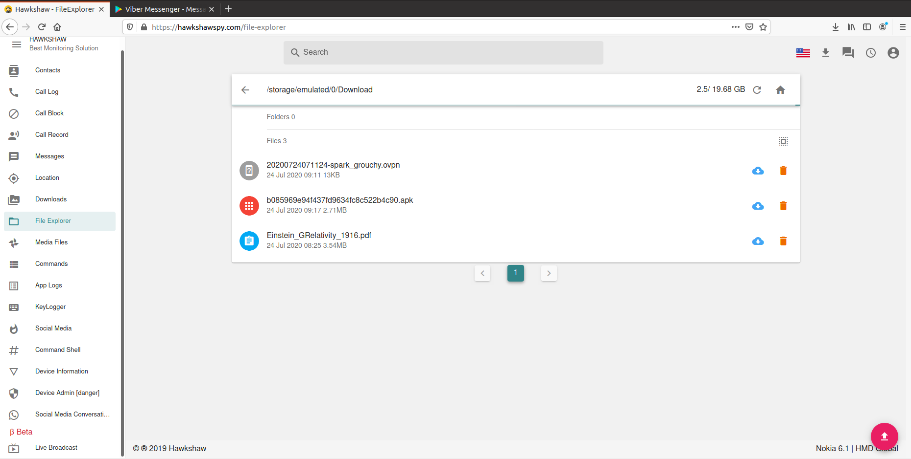Open Downloads section
Image resolution: width=911 pixels, height=459 pixels.
coord(60,199)
